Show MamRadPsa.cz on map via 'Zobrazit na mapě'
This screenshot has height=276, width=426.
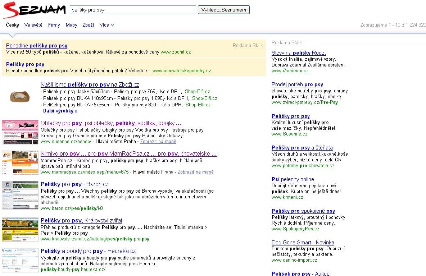tap(196, 172)
